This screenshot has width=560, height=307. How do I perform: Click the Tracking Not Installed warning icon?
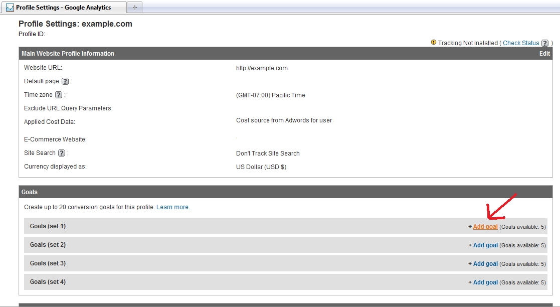point(434,43)
